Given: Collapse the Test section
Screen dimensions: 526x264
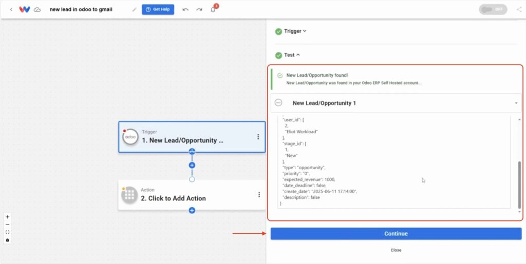Looking at the screenshot, I should click(x=292, y=55).
